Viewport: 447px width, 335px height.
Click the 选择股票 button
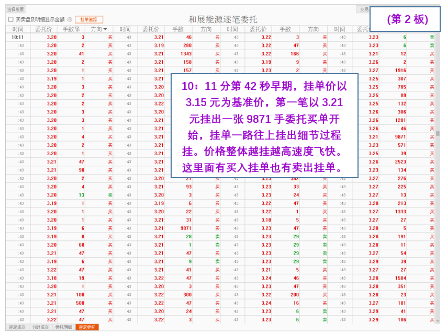[16, 9]
